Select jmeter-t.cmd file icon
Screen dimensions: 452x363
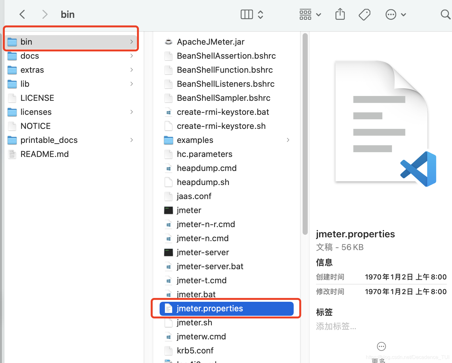pos(169,280)
